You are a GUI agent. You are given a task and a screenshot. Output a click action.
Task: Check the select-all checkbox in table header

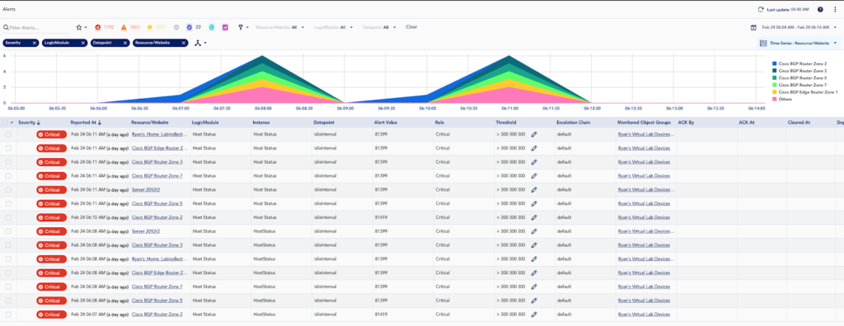7,123
